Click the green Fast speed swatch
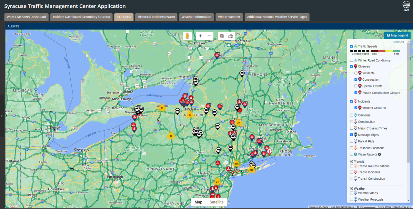The height and width of the screenshot is (209, 413). click(397, 51)
